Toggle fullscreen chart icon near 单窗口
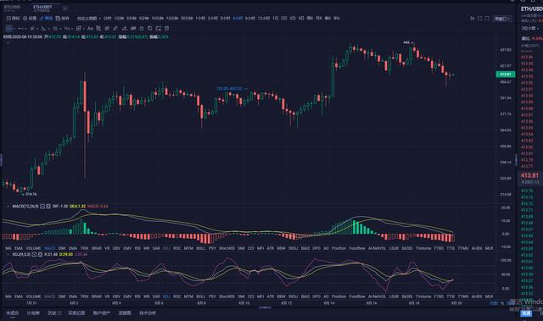 pyautogui.click(x=479, y=19)
